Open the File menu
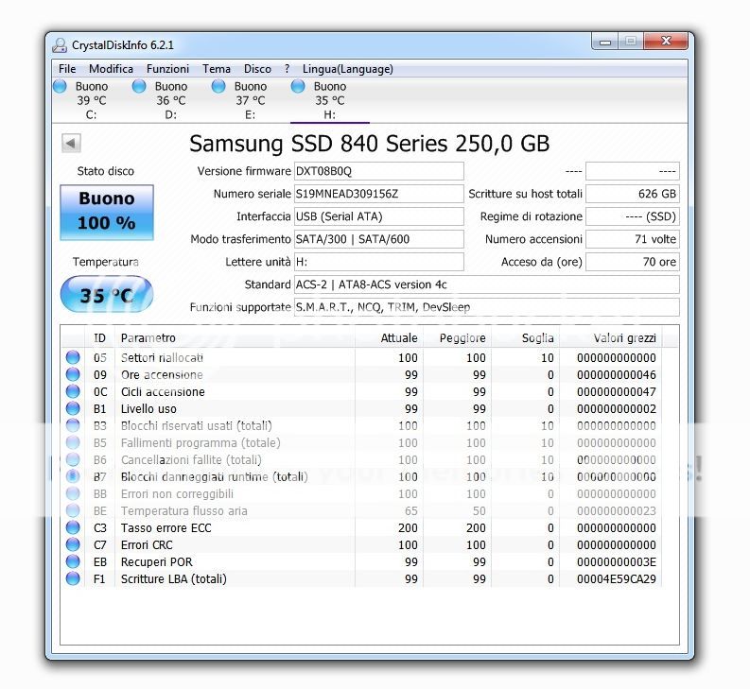 tap(67, 69)
